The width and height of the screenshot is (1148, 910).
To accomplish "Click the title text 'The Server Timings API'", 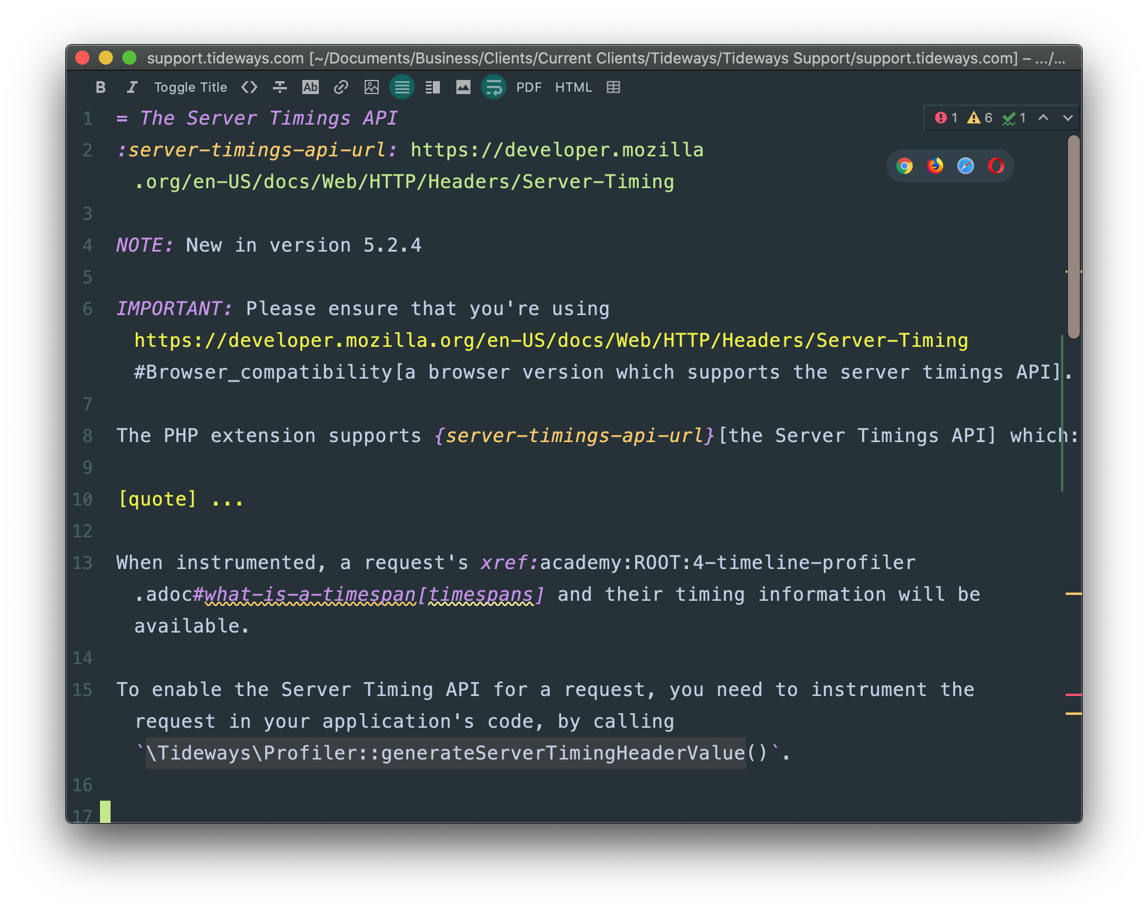I will click(x=269, y=118).
